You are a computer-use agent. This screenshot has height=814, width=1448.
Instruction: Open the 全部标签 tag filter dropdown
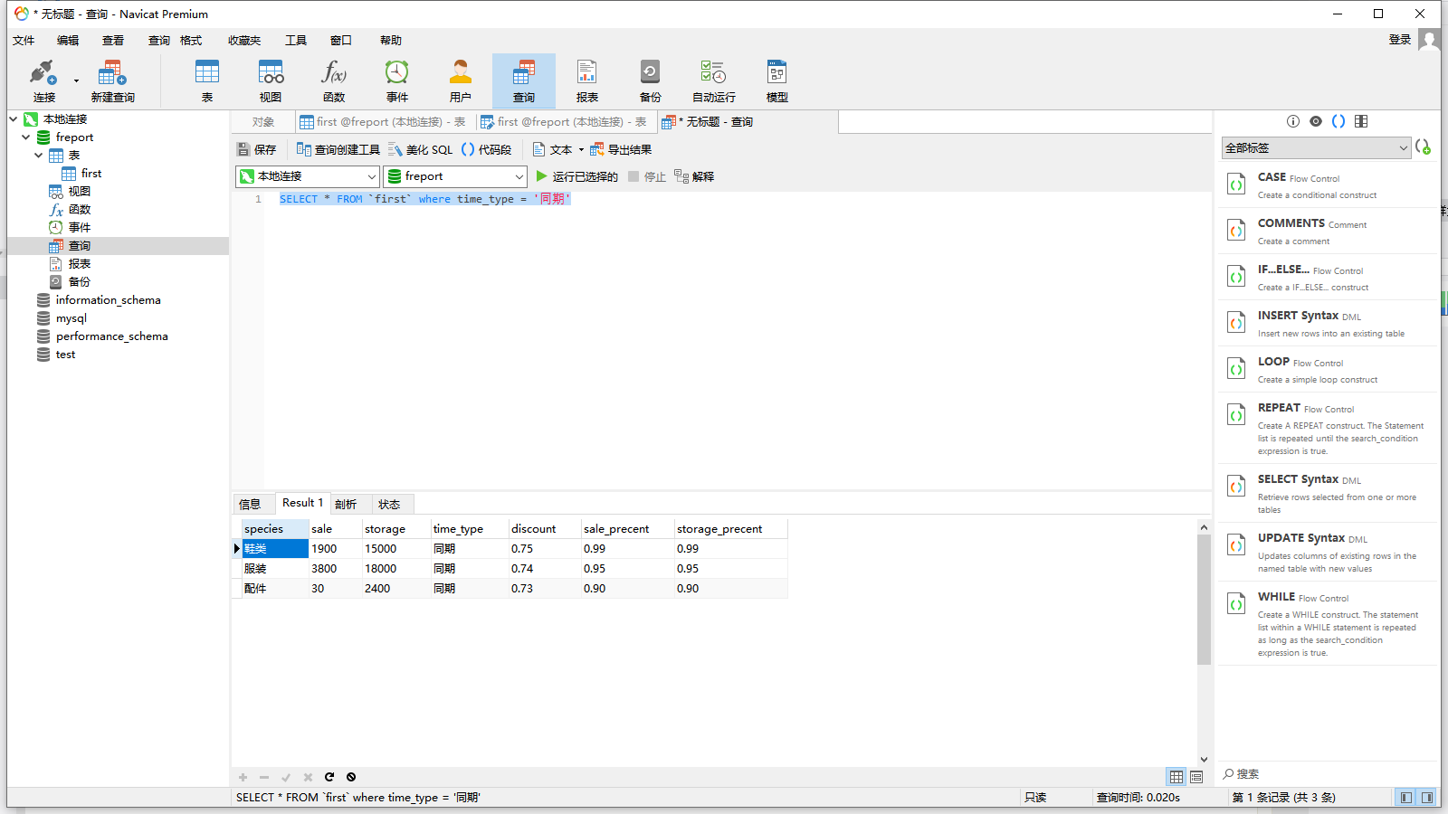pyautogui.click(x=1316, y=147)
